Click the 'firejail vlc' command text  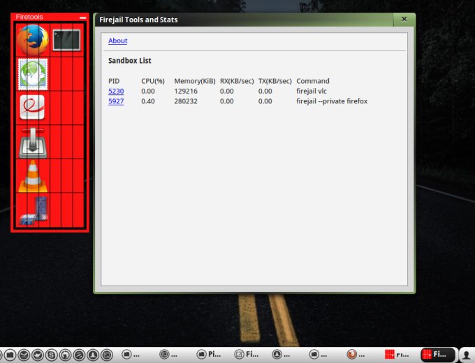coord(312,91)
